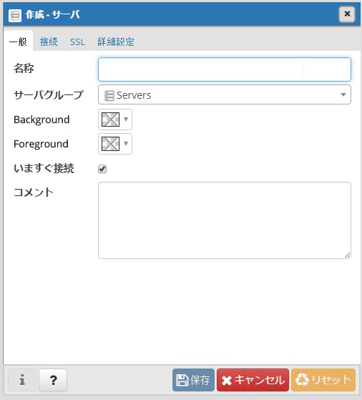Click inside the コメント text area
The image size is (362, 400).
(225, 220)
